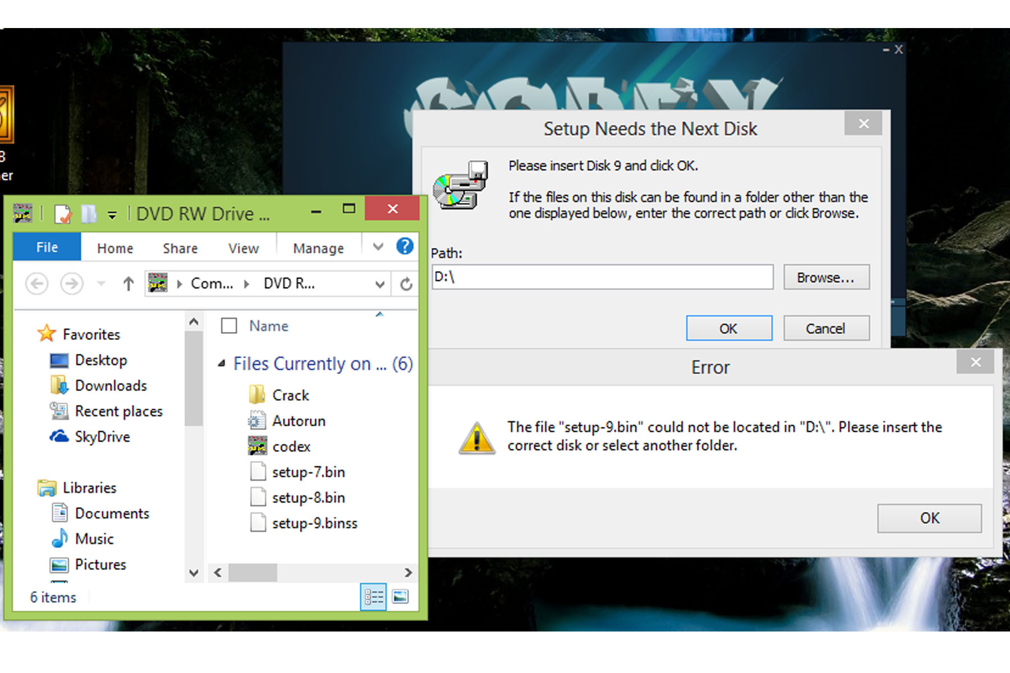Click the Refresh icon in address bar

pos(406,284)
